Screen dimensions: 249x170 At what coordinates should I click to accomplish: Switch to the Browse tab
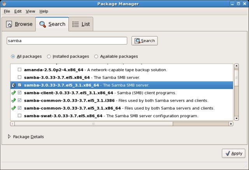pyautogui.click(x=19, y=24)
